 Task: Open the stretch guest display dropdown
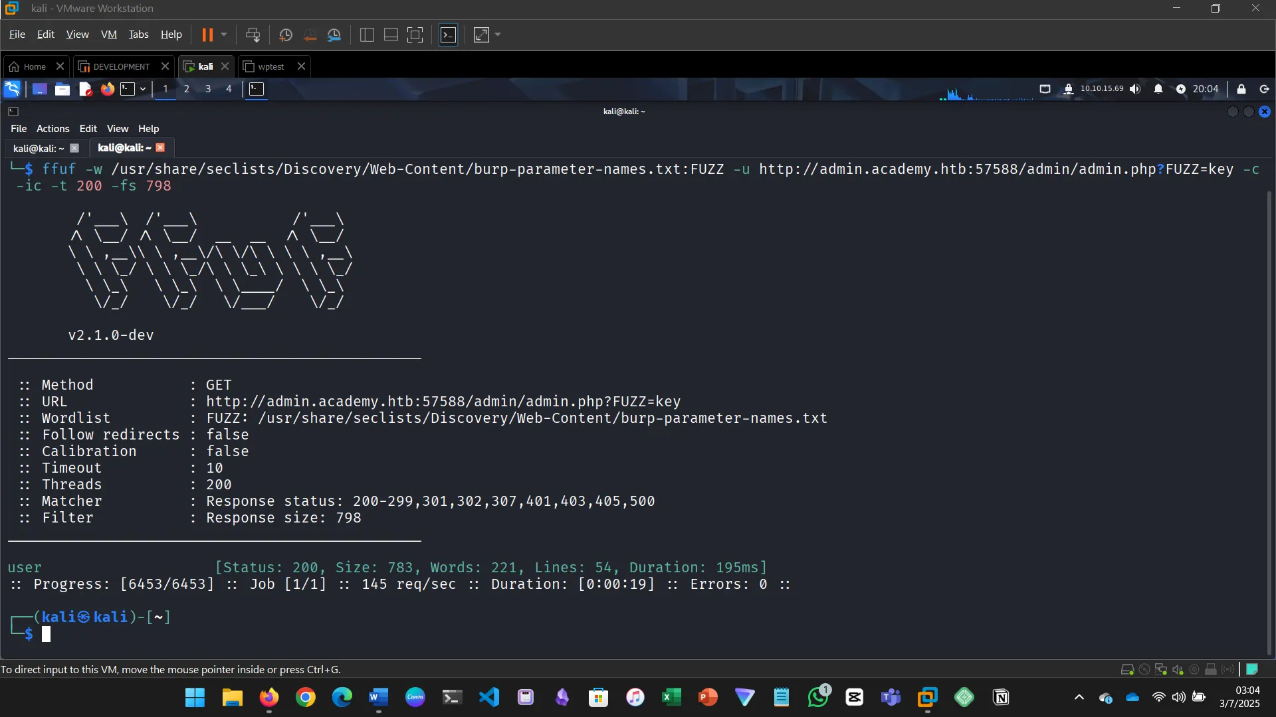point(497,35)
